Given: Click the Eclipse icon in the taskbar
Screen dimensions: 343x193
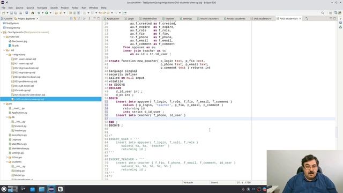Looking at the screenshot, I should tap(51, 189).
